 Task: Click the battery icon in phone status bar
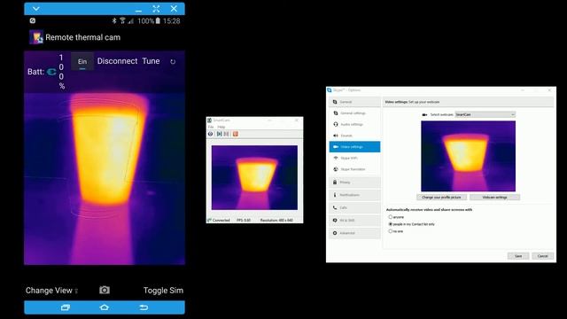coord(158,21)
